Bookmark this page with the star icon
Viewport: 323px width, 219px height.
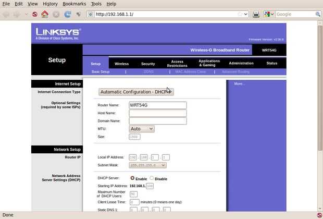(x=240, y=14)
